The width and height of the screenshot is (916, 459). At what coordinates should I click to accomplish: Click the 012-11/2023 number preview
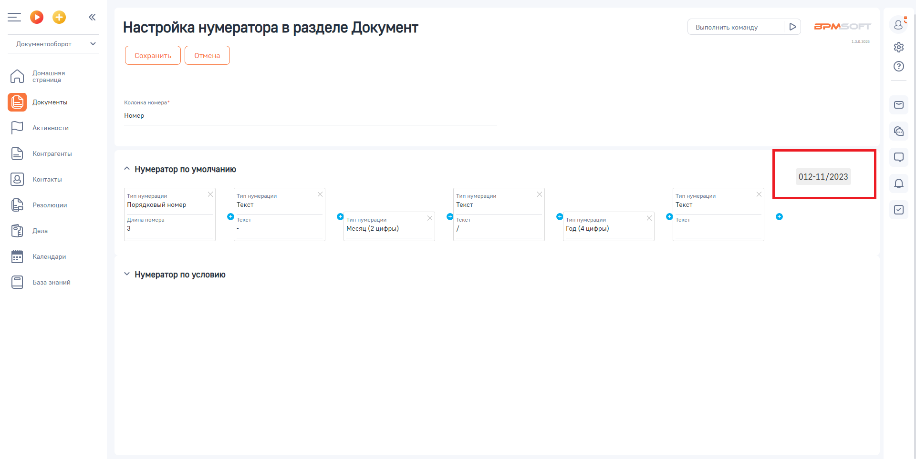[x=823, y=177]
